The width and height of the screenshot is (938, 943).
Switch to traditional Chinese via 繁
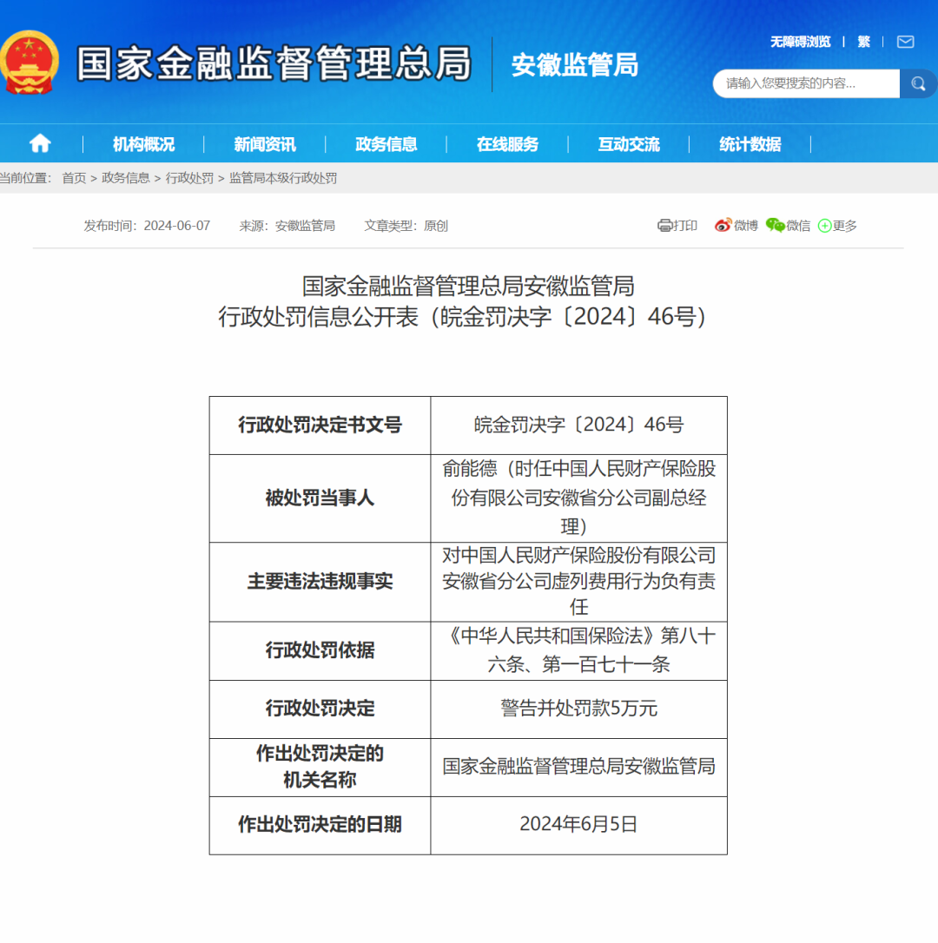[x=864, y=42]
